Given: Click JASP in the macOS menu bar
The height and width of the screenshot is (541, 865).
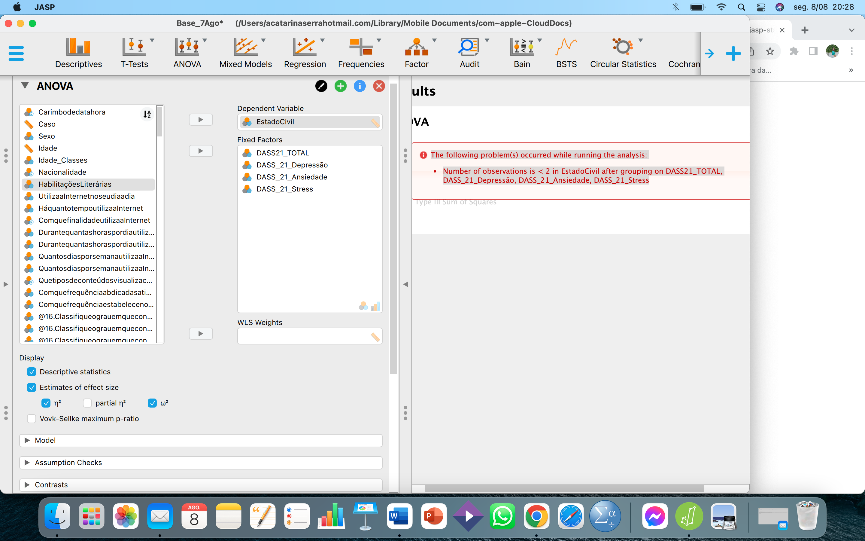Looking at the screenshot, I should 44,7.
